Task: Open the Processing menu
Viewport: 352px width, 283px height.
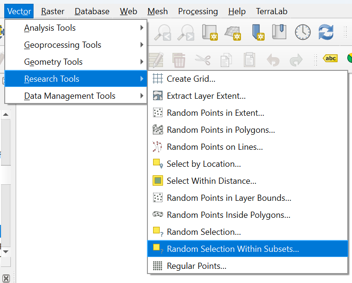Action: coord(198,11)
